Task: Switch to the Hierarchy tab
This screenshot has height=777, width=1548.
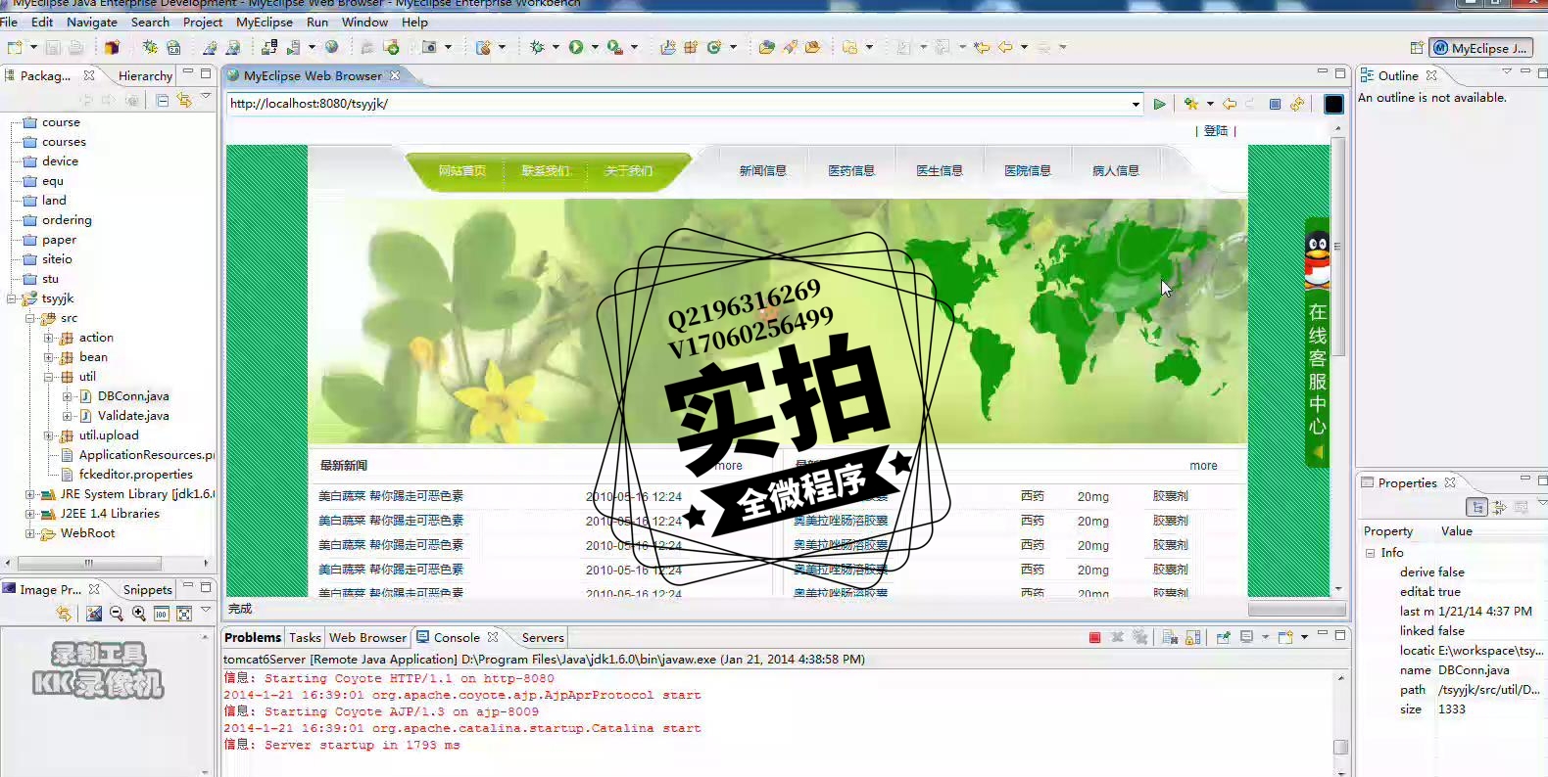Action: point(145,75)
